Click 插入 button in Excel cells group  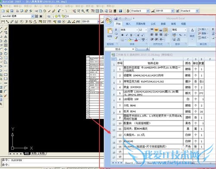pyautogui.click(x=203, y=29)
